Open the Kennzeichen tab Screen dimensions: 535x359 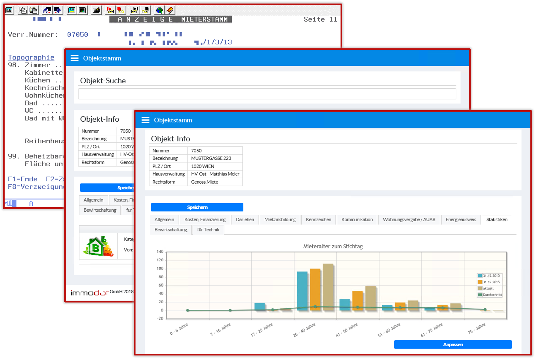[x=318, y=220]
